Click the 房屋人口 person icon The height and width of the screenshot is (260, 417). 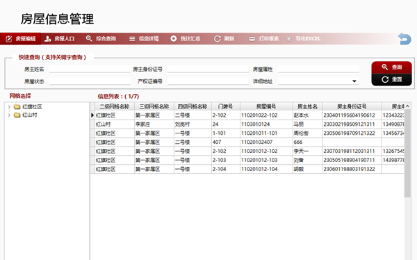[47, 39]
